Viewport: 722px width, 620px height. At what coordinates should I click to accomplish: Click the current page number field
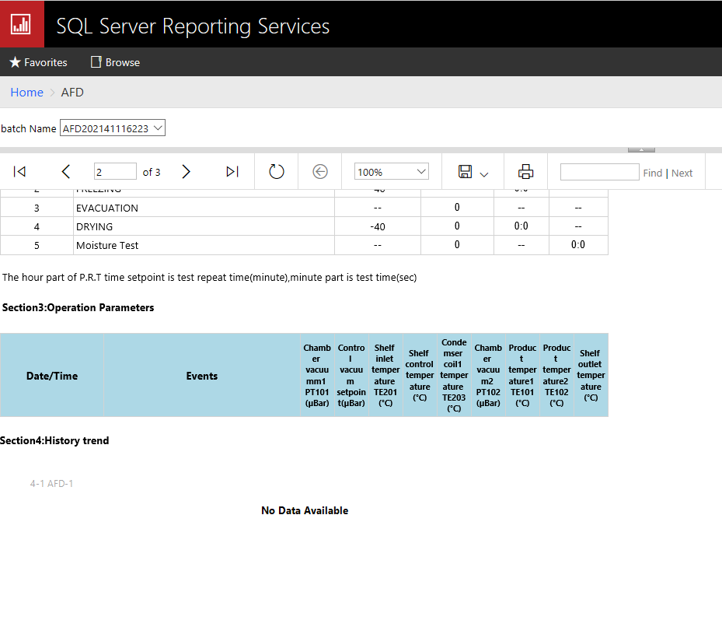[x=115, y=171]
